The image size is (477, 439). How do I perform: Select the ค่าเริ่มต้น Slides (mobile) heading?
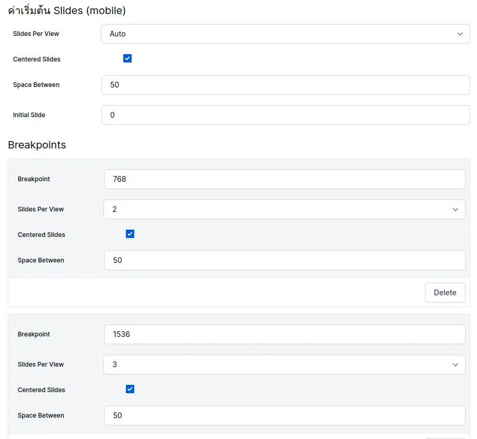pos(67,10)
